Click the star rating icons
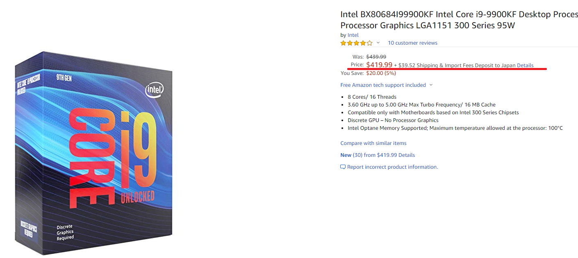 point(356,43)
